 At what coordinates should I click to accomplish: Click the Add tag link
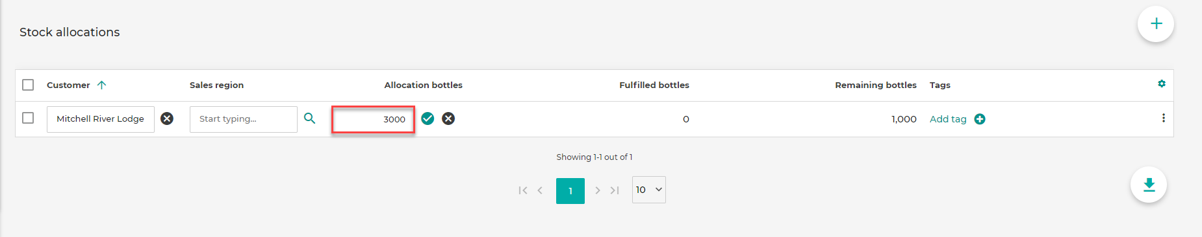(948, 119)
